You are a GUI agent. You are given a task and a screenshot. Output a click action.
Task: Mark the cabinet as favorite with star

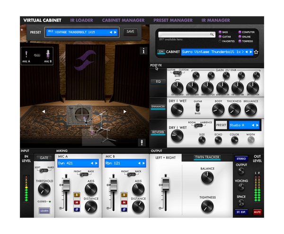[256, 52]
